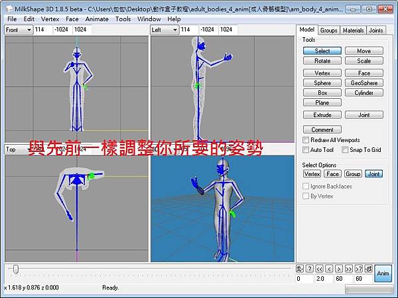
Task: Go to next keyframe using the >? button
Action: click(359, 269)
